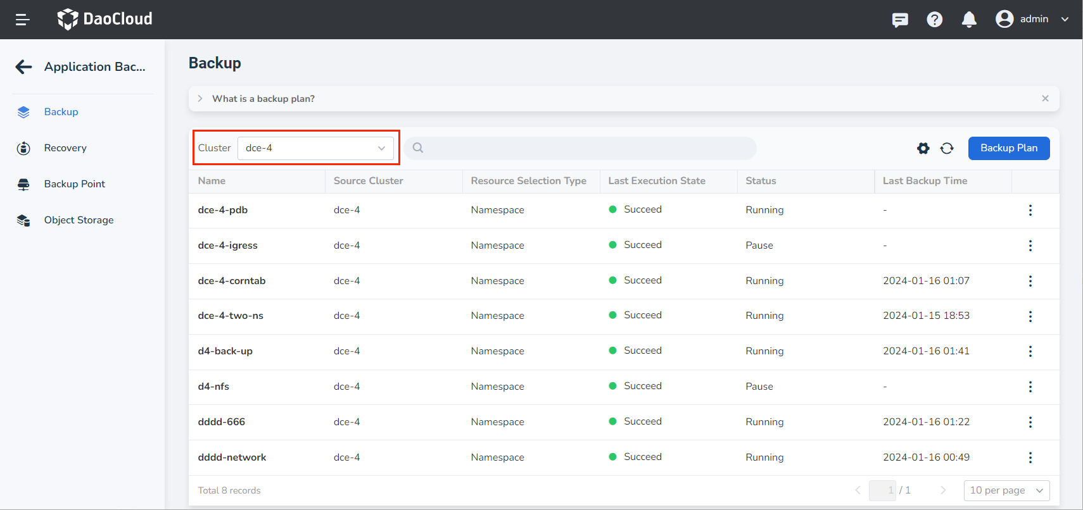Image resolution: width=1083 pixels, height=510 pixels.
Task: Open actions menu for dce-4-pdb row
Action: 1030,210
